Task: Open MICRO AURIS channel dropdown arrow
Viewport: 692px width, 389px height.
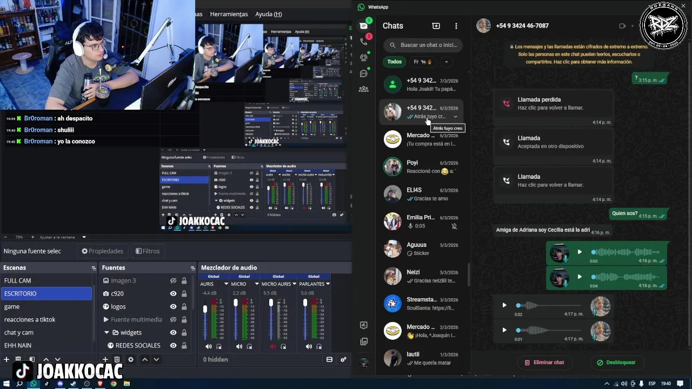Action: coord(295,284)
